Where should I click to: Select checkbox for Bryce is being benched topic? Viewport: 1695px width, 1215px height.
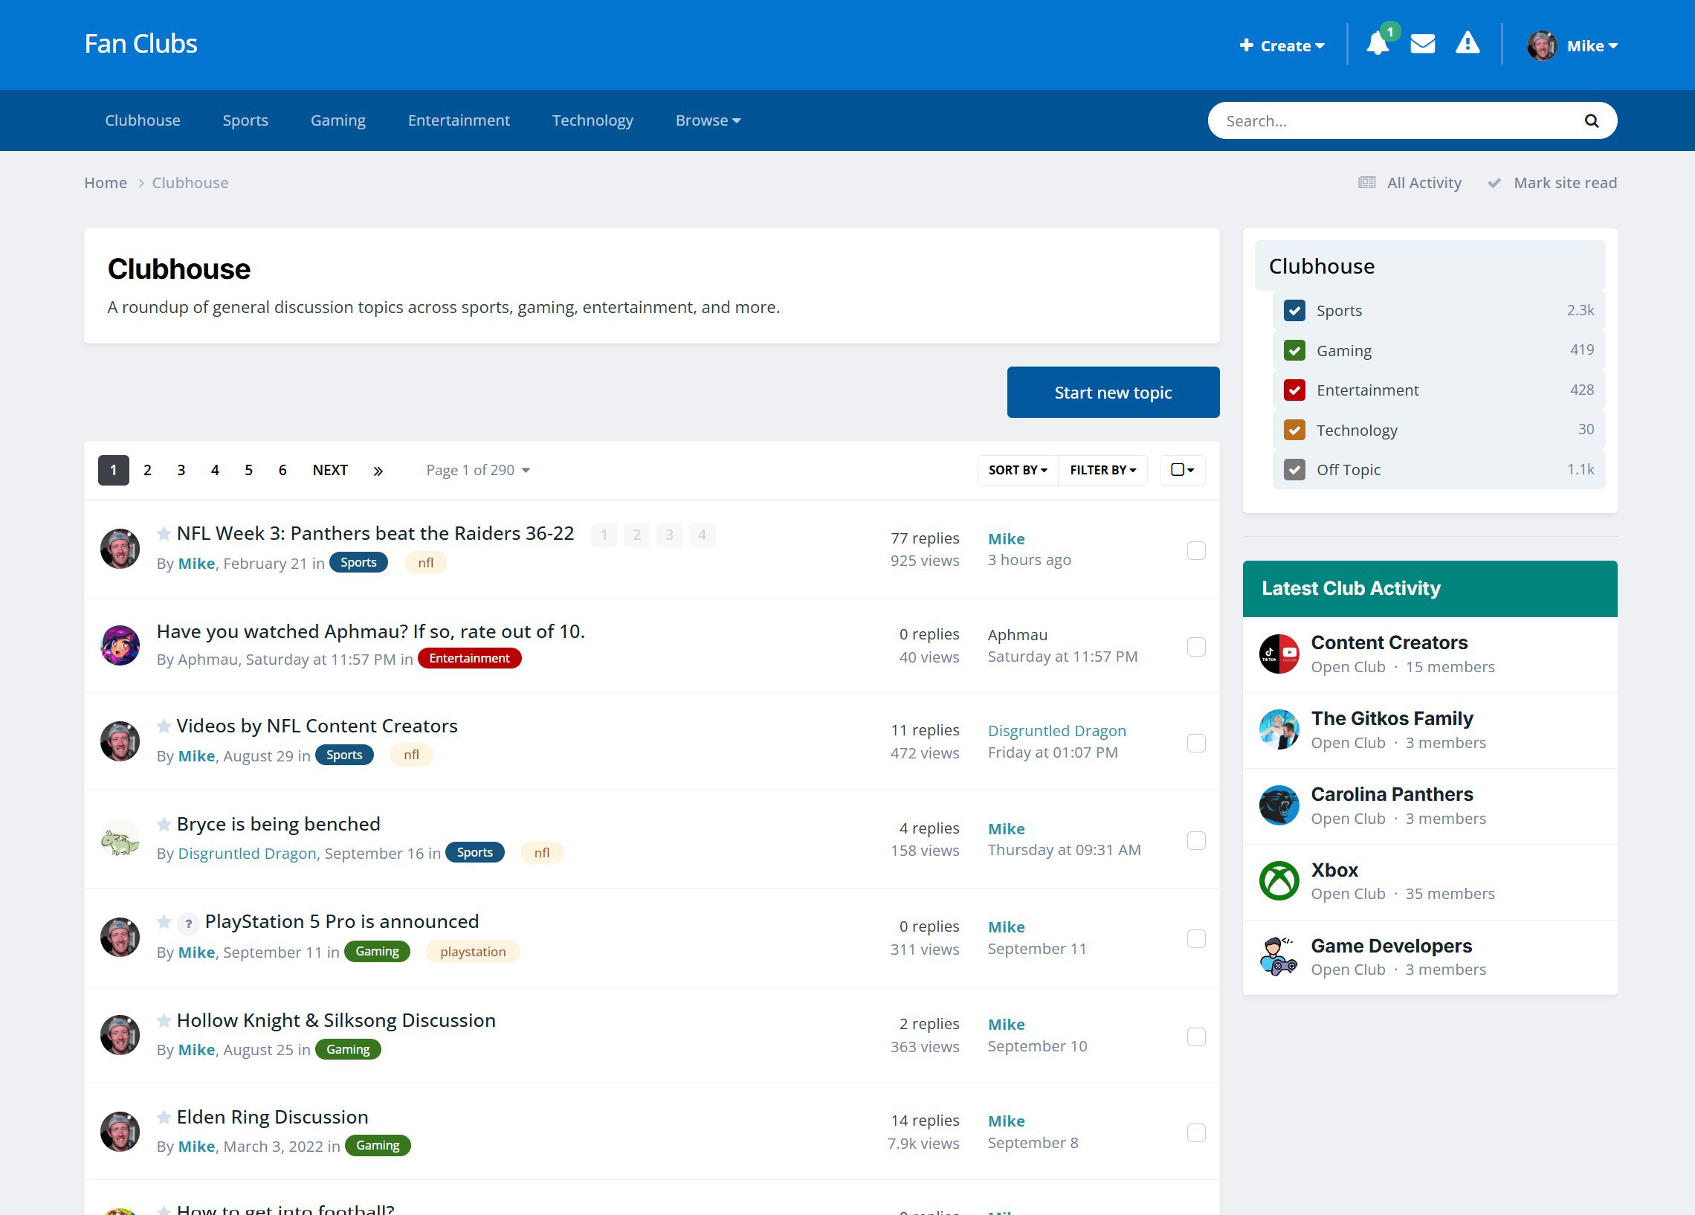coord(1195,841)
